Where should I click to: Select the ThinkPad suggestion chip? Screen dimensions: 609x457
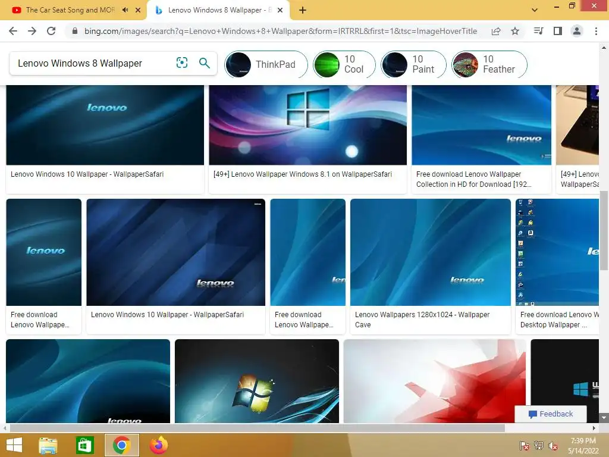click(266, 64)
